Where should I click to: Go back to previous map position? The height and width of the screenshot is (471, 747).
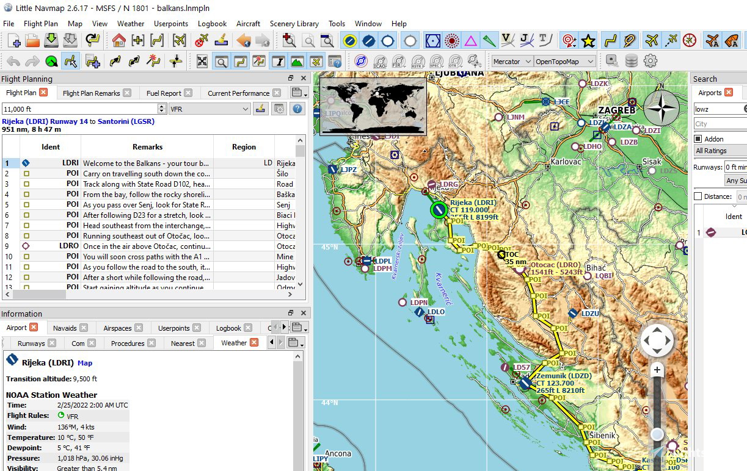click(x=244, y=41)
